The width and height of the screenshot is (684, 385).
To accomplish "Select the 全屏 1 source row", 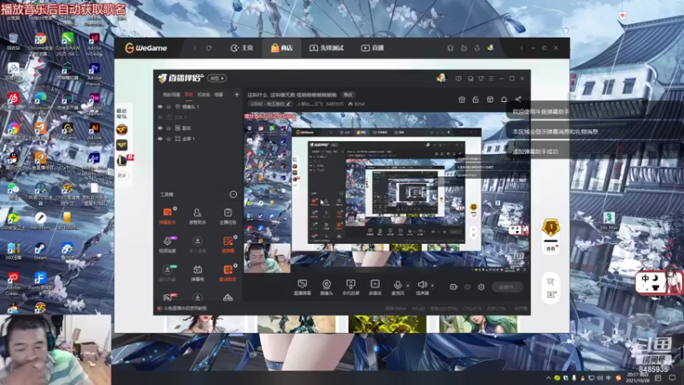I will tap(199, 139).
